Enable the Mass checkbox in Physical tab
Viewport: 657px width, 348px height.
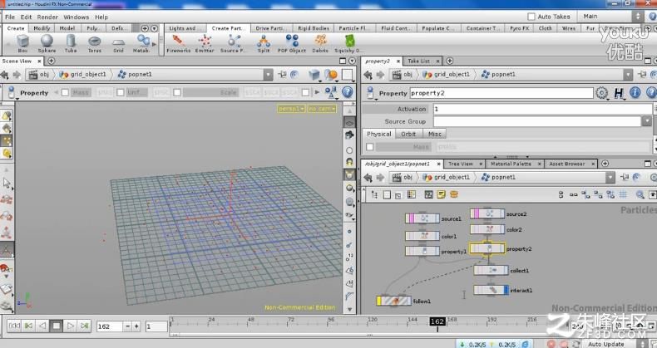click(369, 147)
